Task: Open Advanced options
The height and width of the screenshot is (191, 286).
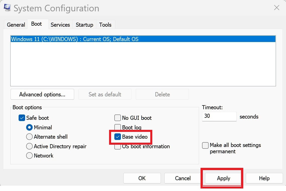Action: pos(42,94)
